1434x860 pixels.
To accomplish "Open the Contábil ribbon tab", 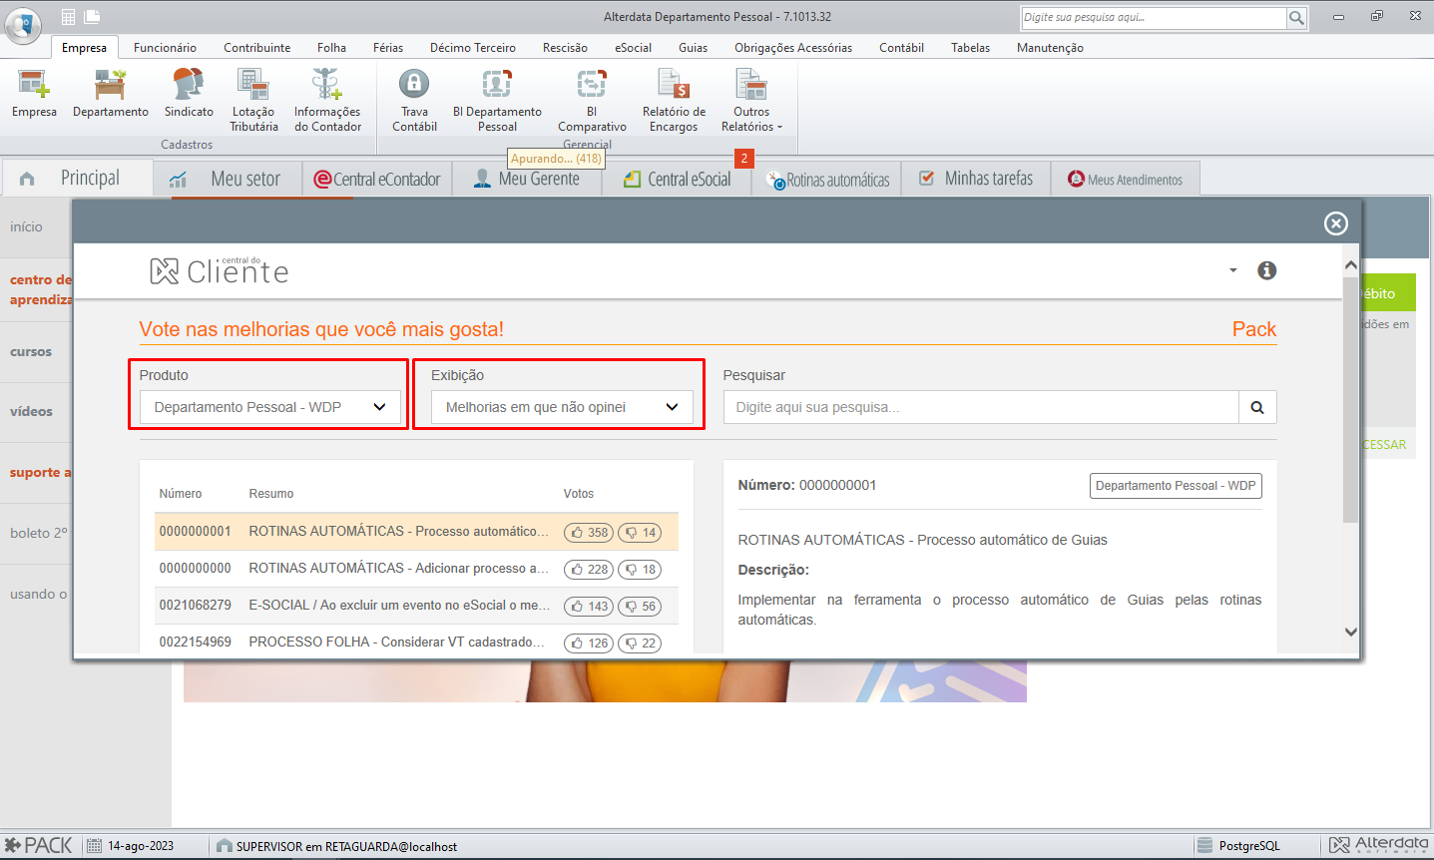I will tap(901, 48).
